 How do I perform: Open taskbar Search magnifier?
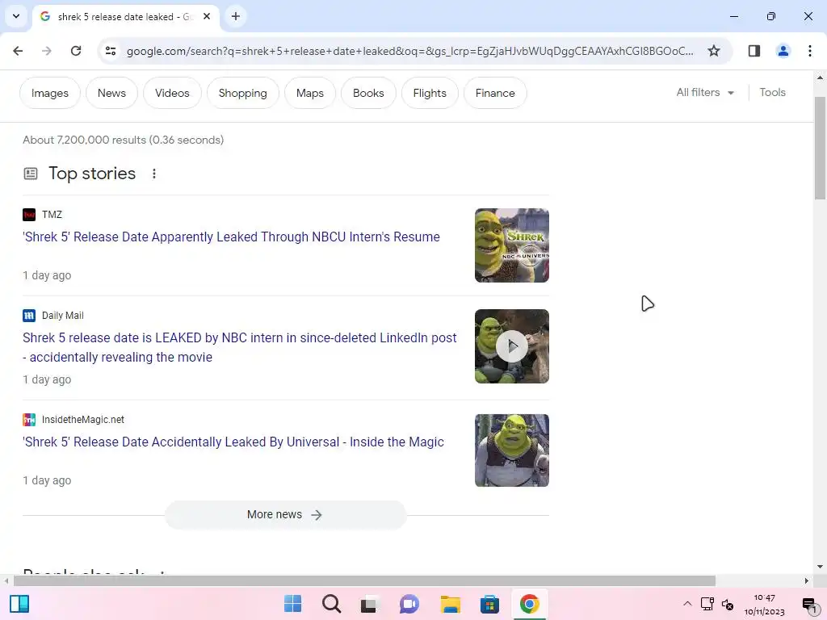(332, 604)
